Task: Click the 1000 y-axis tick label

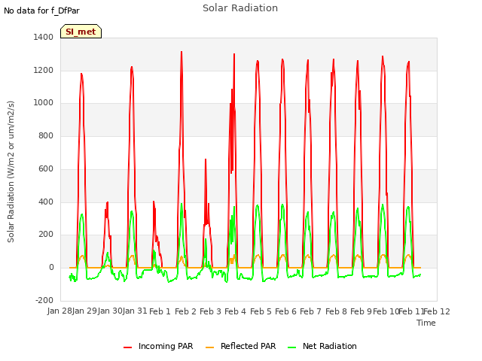Action: click(44, 103)
